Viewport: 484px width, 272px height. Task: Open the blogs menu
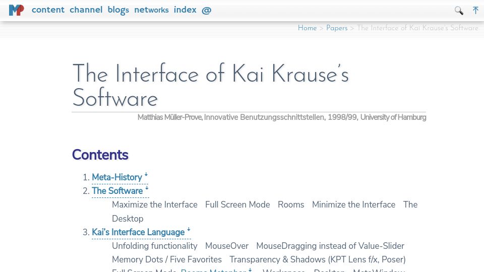click(x=118, y=10)
